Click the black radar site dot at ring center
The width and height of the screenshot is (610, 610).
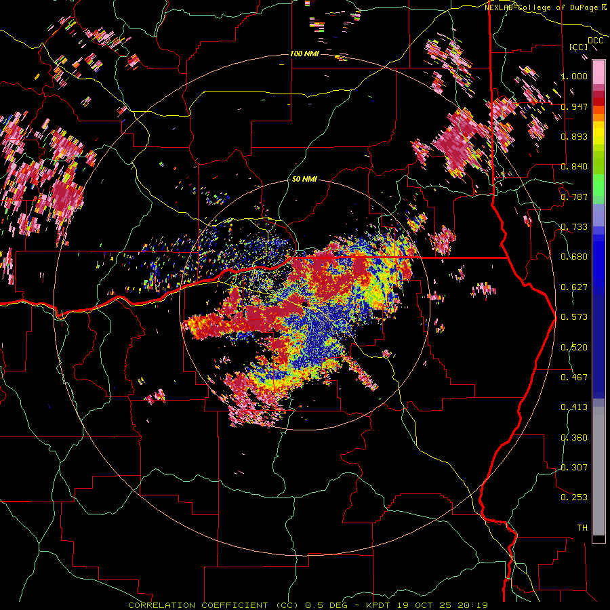pyautogui.click(x=304, y=304)
